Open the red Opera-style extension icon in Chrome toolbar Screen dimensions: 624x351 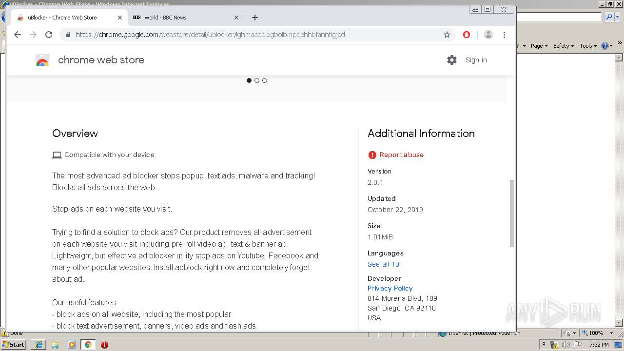(467, 35)
